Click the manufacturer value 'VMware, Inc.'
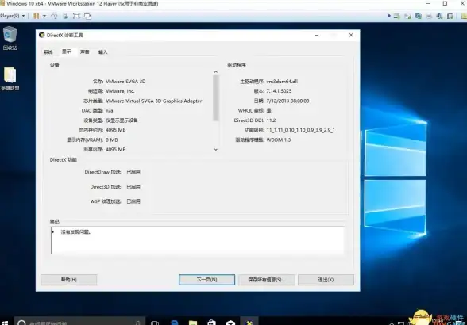This screenshot has width=467, height=325. (x=120, y=91)
